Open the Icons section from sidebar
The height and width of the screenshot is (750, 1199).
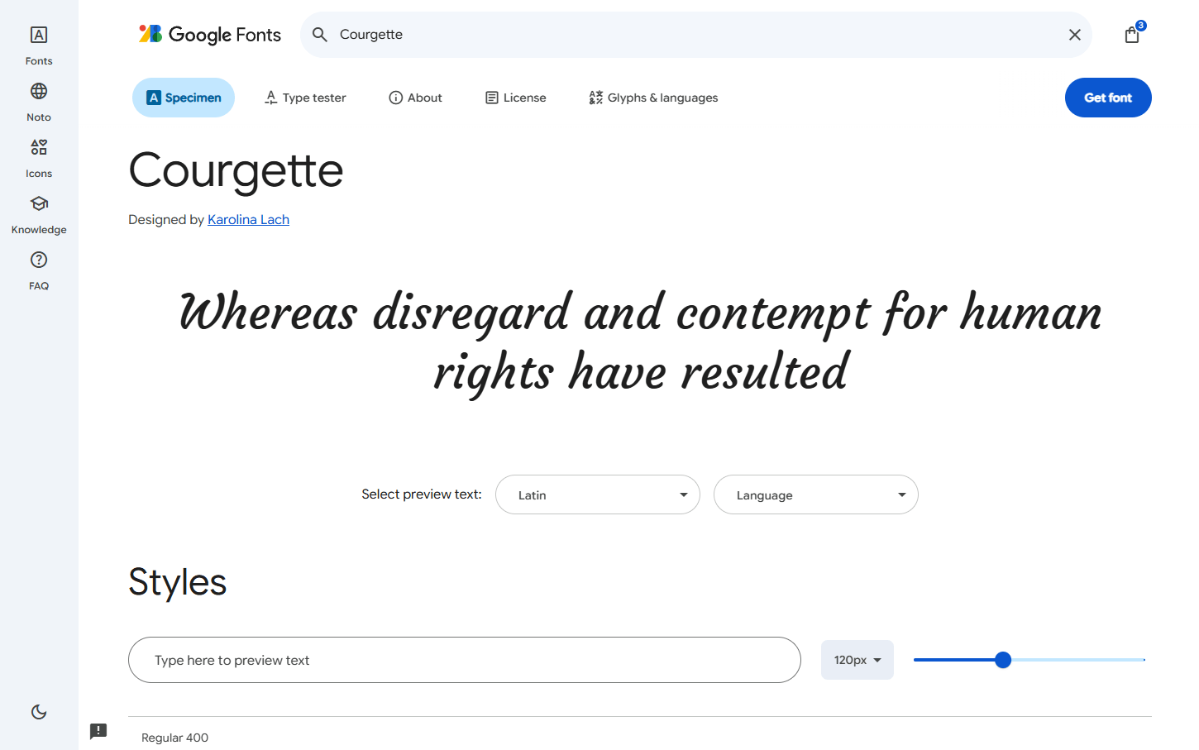[x=38, y=155]
